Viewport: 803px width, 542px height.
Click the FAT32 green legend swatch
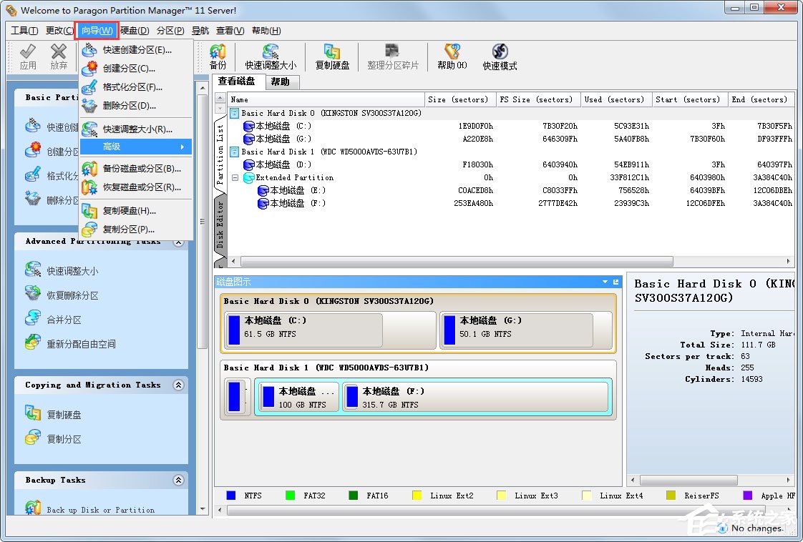pos(290,496)
